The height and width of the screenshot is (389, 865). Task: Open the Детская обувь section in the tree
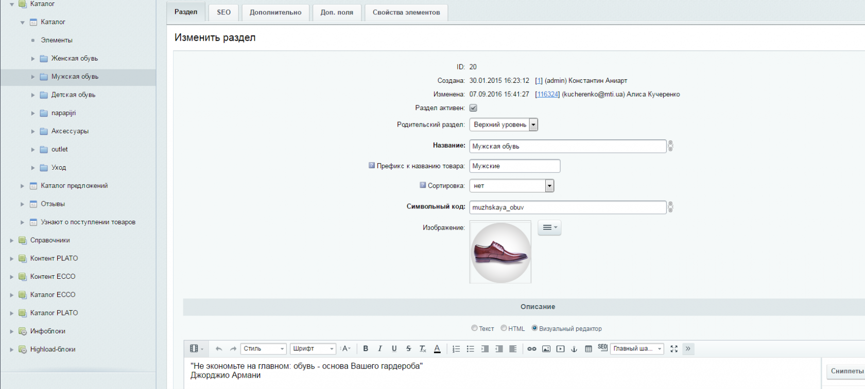[73, 95]
